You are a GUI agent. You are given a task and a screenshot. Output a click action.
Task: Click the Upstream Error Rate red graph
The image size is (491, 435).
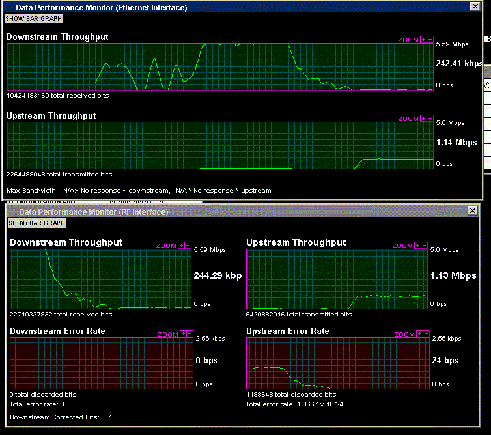tap(338, 363)
